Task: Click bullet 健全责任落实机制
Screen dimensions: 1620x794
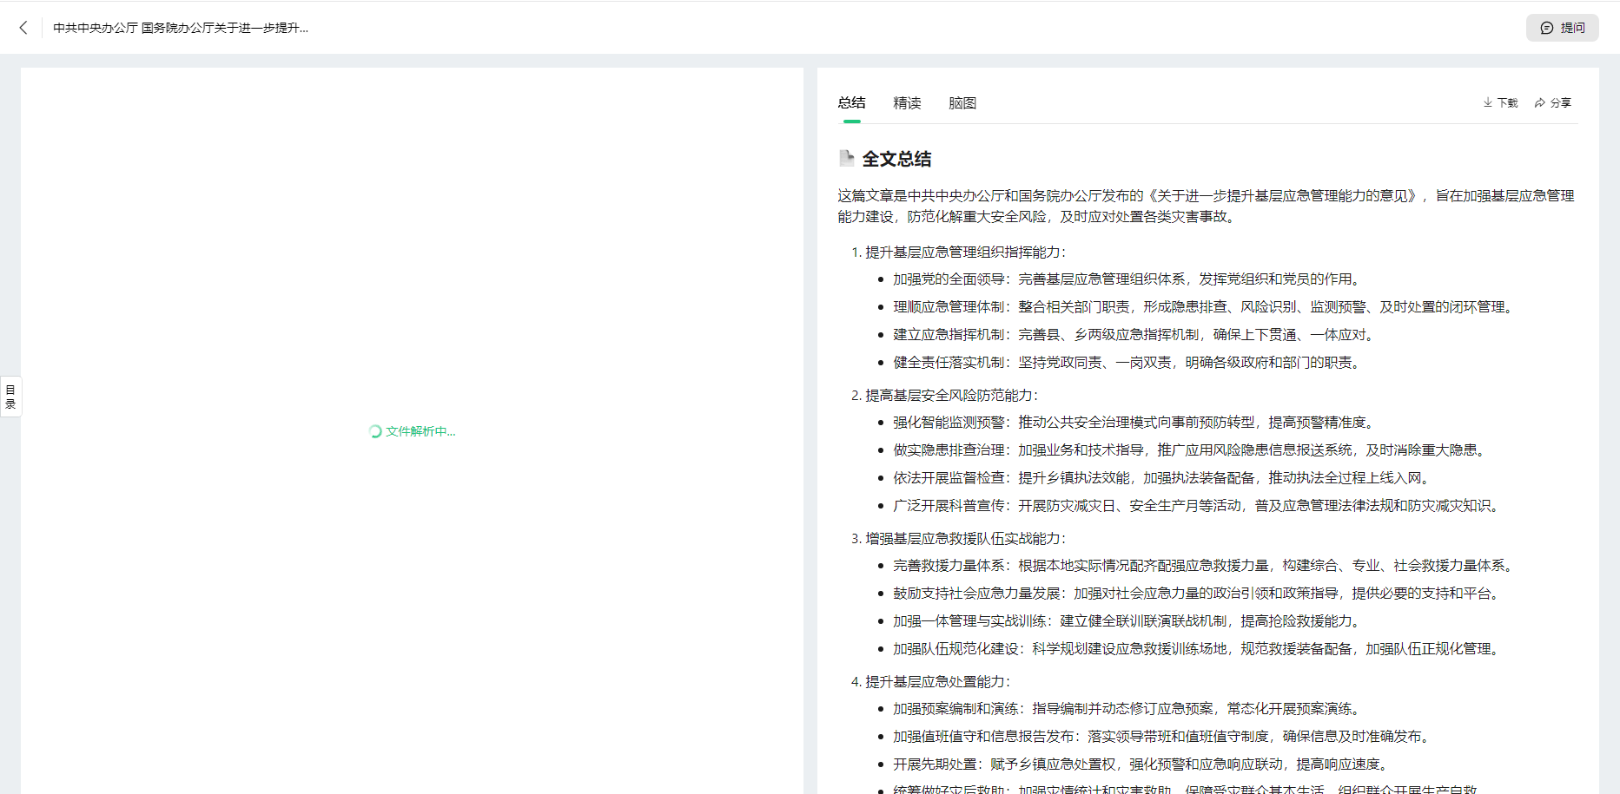Action: [1127, 362]
